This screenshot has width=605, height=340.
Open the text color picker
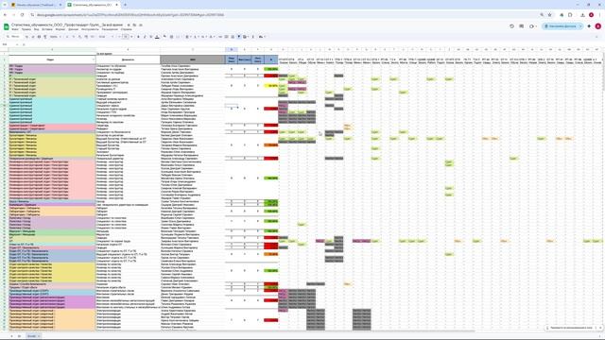point(157,37)
